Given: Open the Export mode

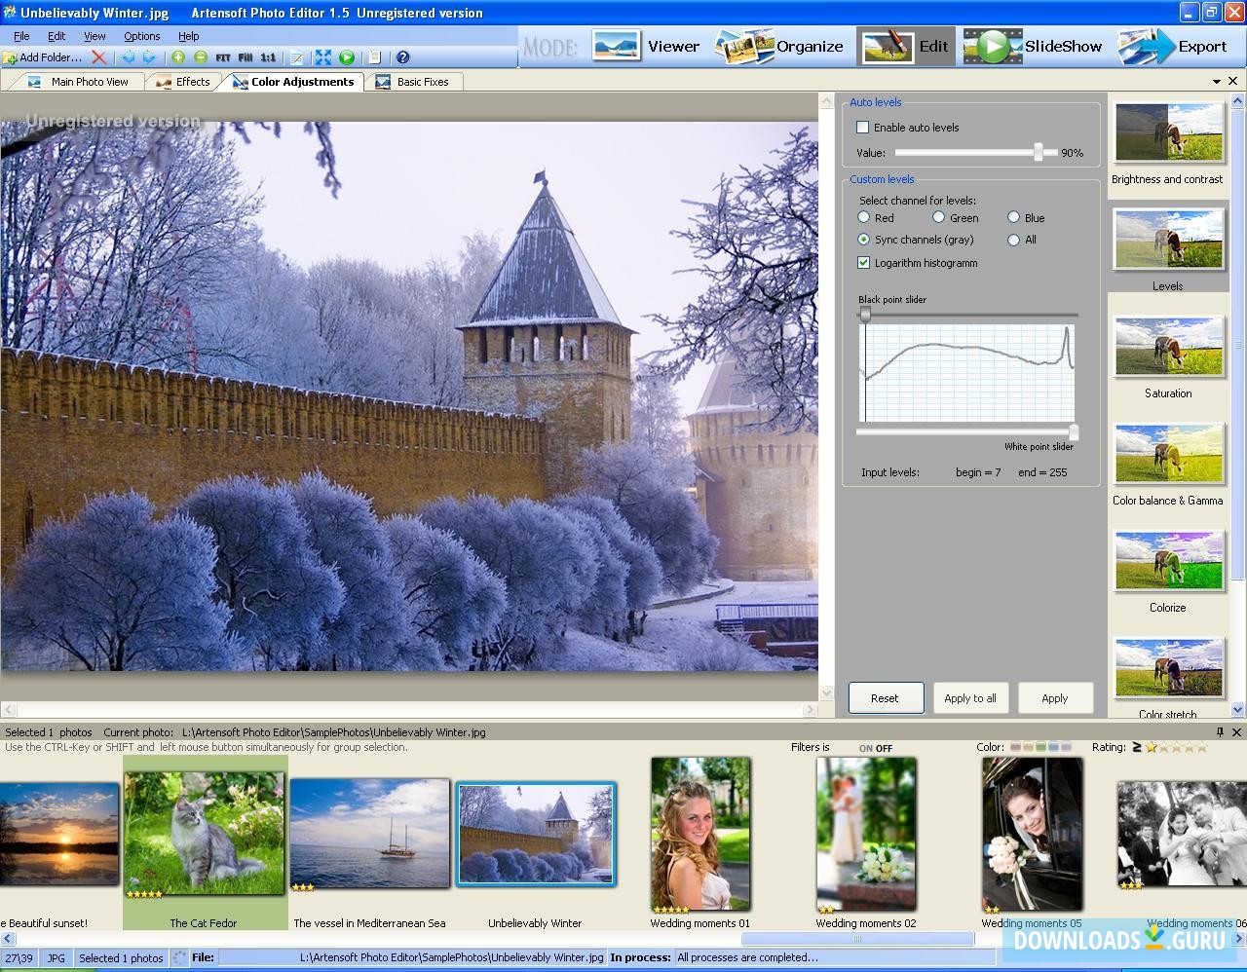Looking at the screenshot, I should [1177, 46].
